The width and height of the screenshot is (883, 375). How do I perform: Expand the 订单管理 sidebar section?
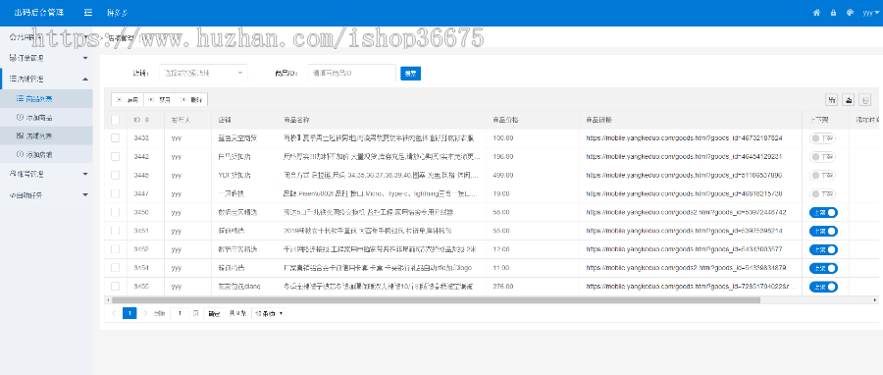[x=46, y=58]
